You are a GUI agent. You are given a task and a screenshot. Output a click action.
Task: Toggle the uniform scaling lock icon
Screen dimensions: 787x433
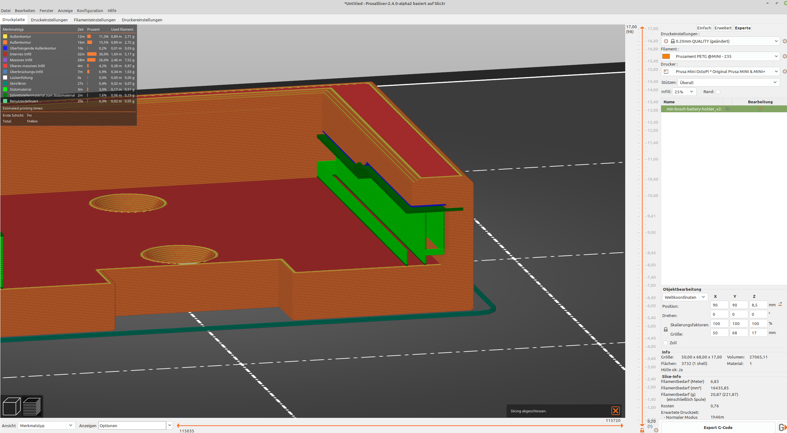pyautogui.click(x=665, y=329)
